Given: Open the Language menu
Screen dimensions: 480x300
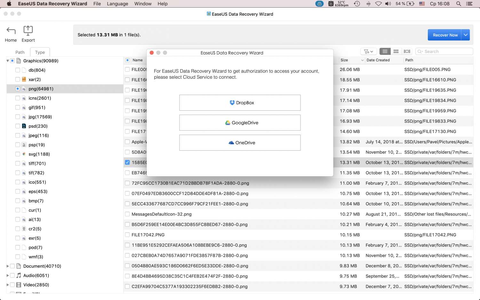Looking at the screenshot, I should click(117, 4).
